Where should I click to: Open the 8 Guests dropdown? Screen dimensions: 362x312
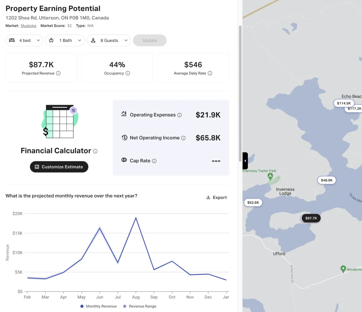(x=109, y=40)
